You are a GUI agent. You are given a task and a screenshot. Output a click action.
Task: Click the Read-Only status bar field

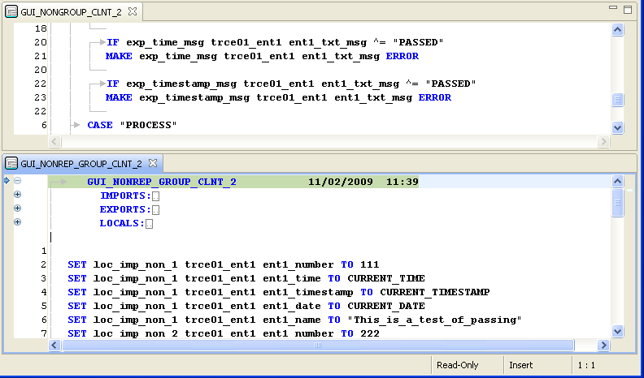(x=458, y=365)
